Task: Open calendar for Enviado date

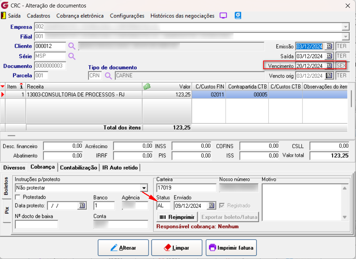Action: tap(211, 206)
